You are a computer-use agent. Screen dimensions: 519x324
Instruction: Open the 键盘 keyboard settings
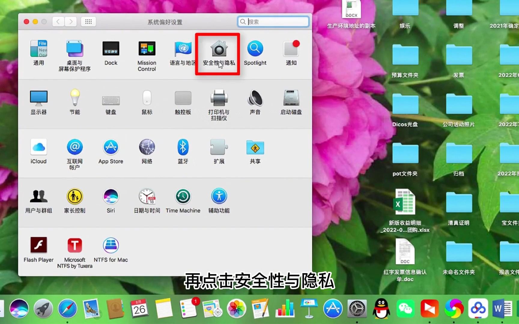pyautogui.click(x=111, y=99)
